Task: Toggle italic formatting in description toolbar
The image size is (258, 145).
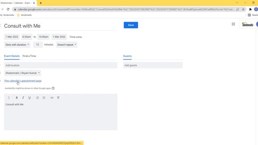Action: click(x=23, y=97)
